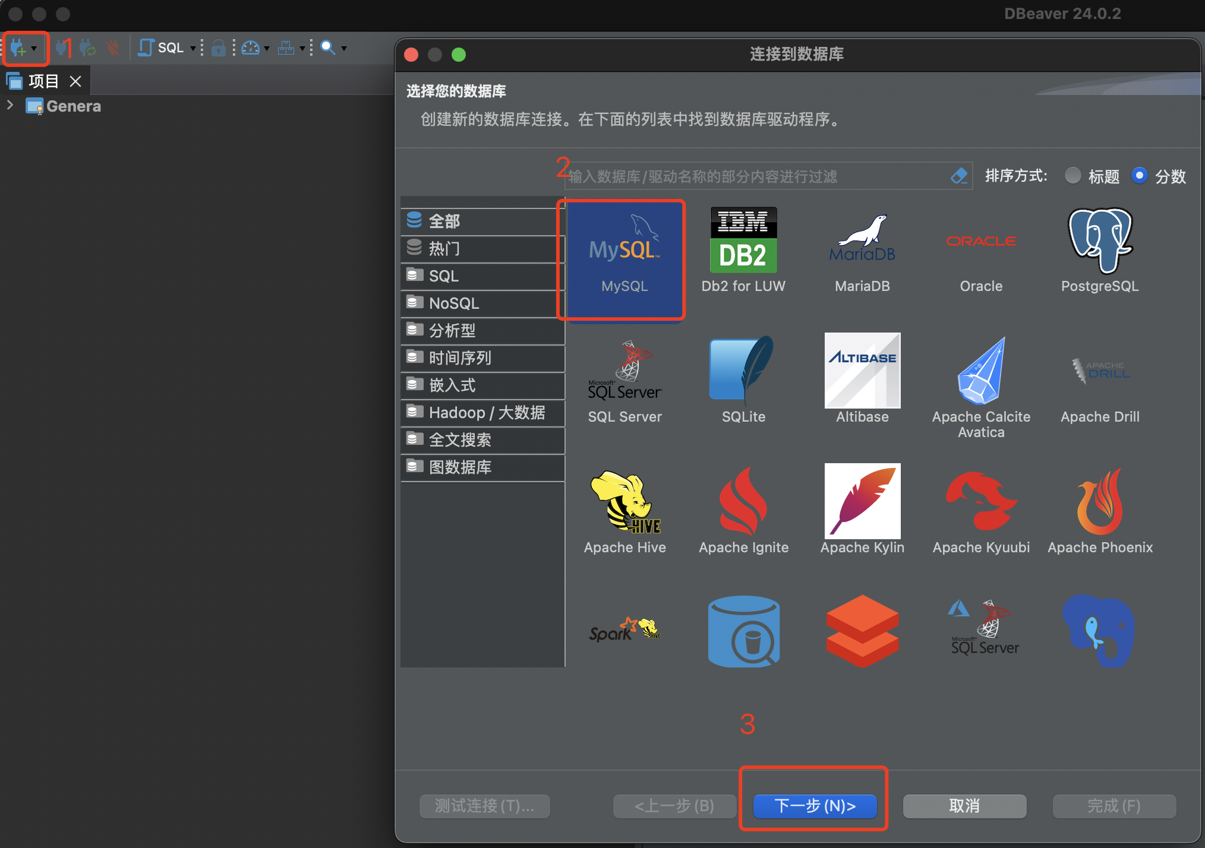Open the dashboard icon dropdown arrow

[266, 48]
